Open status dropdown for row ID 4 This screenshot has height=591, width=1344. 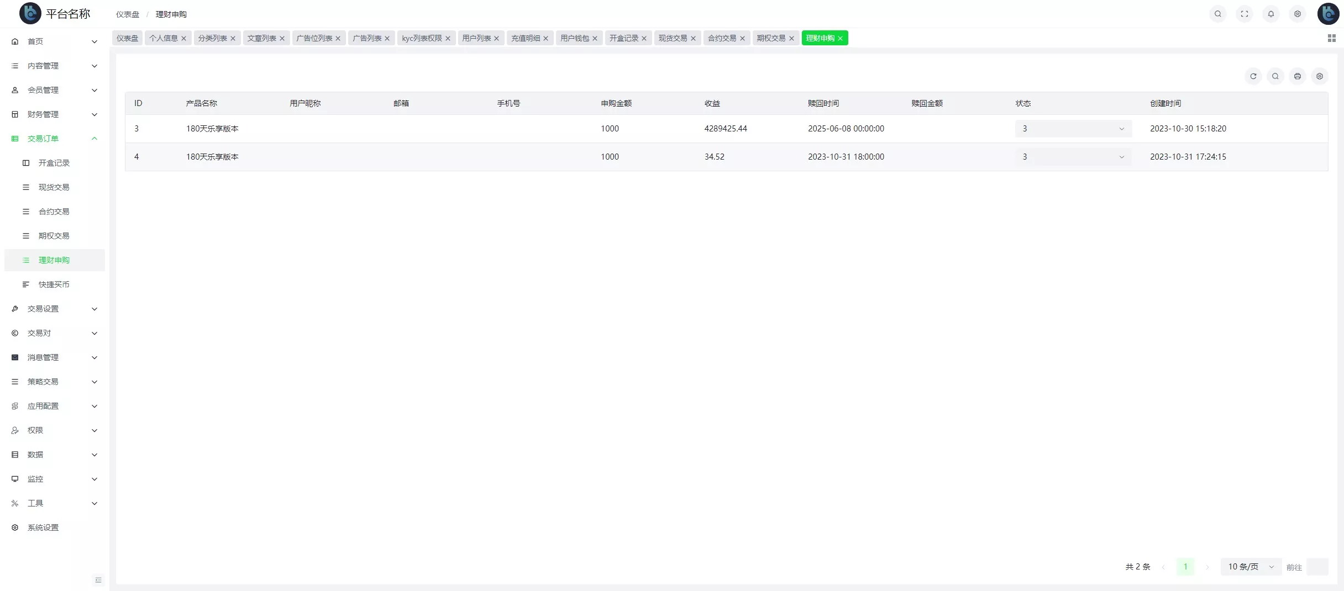pyautogui.click(x=1073, y=157)
